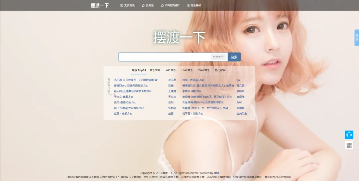Open song 张碧晨-凉凉 link
359x181 pixels.
205,108
